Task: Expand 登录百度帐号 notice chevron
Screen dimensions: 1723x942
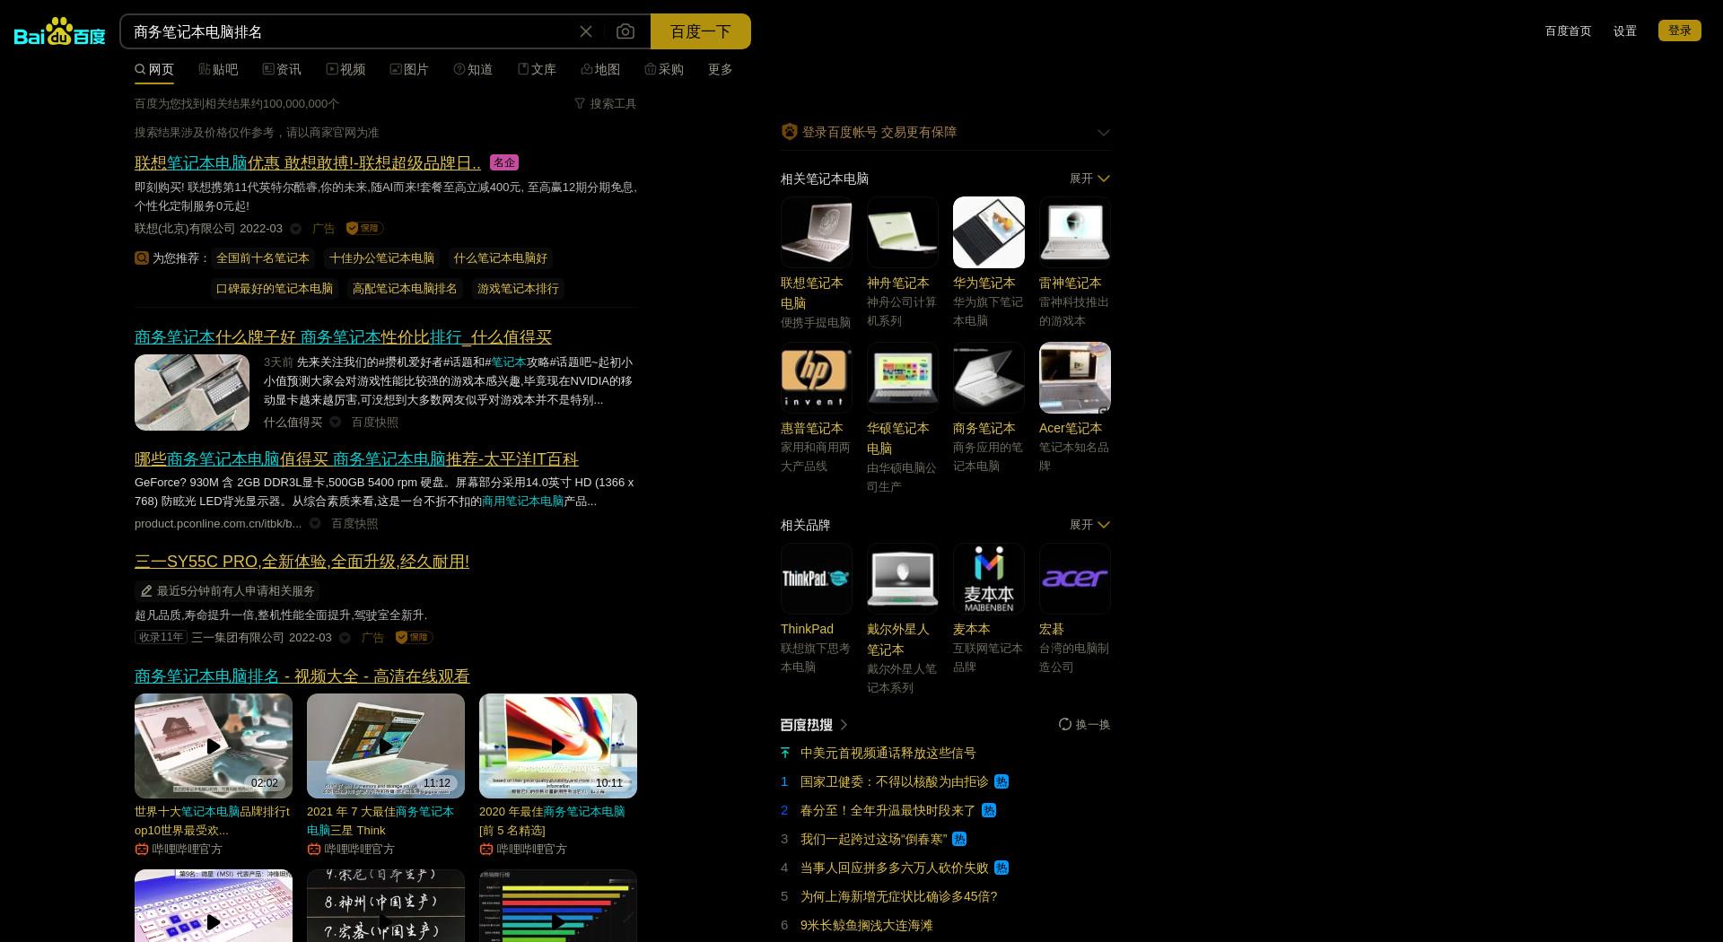Action: pos(1104,132)
